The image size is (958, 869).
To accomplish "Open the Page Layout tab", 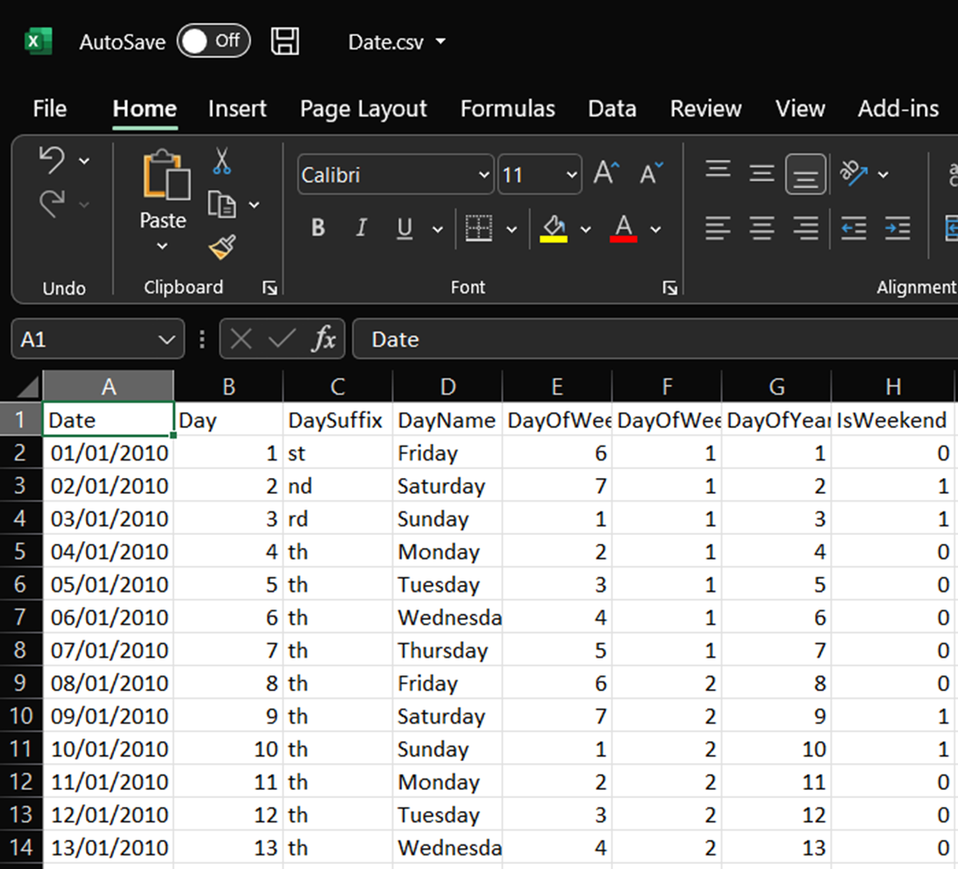I will (x=363, y=110).
